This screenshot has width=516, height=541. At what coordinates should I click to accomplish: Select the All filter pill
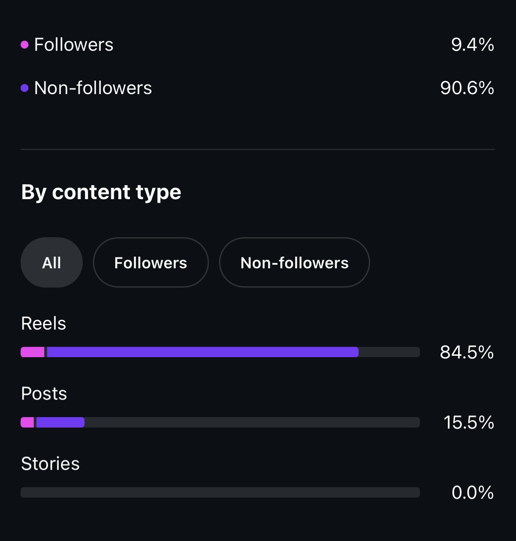point(52,263)
